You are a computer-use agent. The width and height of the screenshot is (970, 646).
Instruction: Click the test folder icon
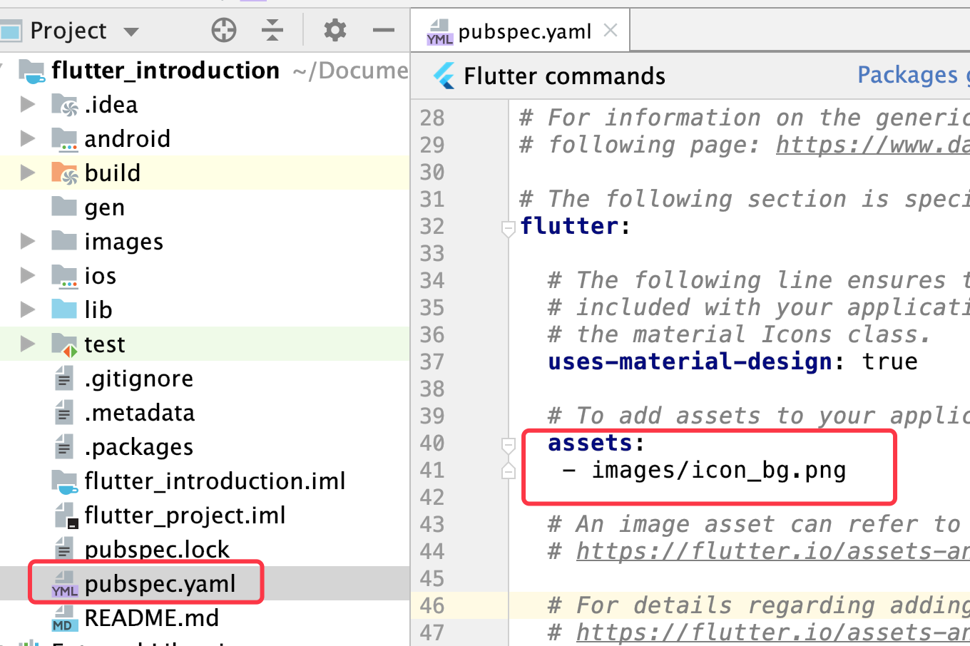(x=65, y=344)
